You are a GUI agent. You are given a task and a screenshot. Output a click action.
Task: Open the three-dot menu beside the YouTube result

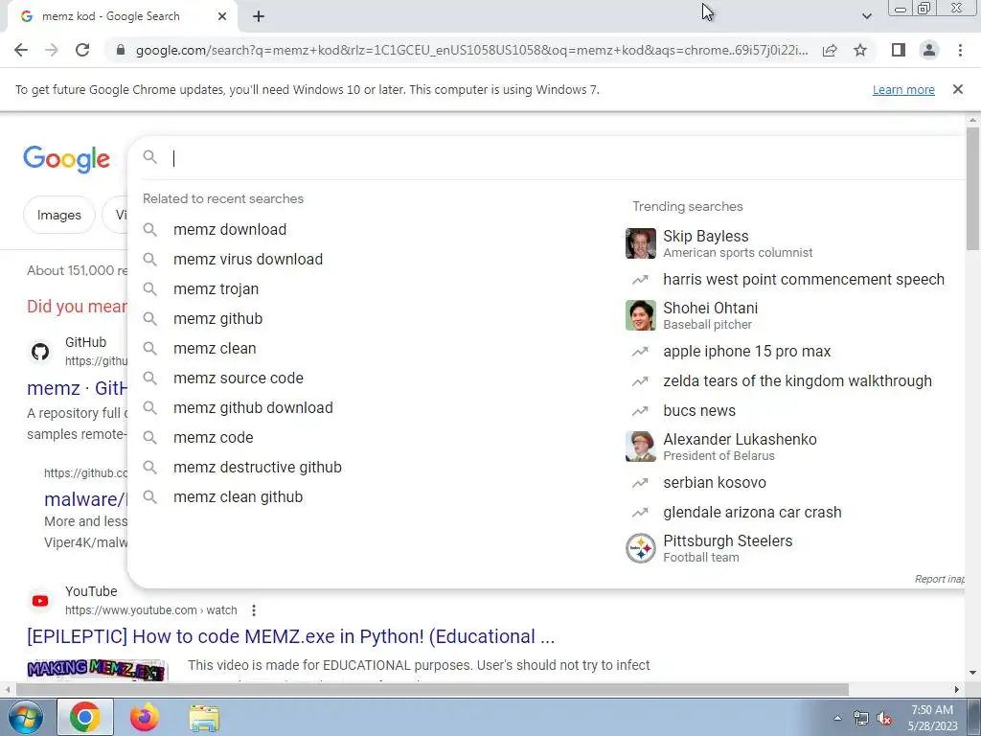[x=253, y=610]
